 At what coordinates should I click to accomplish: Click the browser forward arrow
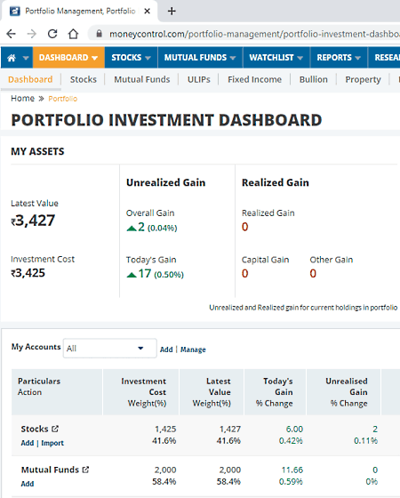tap(32, 34)
